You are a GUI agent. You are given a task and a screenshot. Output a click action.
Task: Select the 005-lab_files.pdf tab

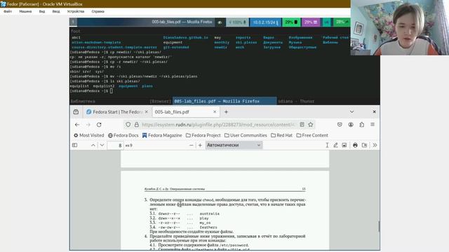click(x=183, y=112)
